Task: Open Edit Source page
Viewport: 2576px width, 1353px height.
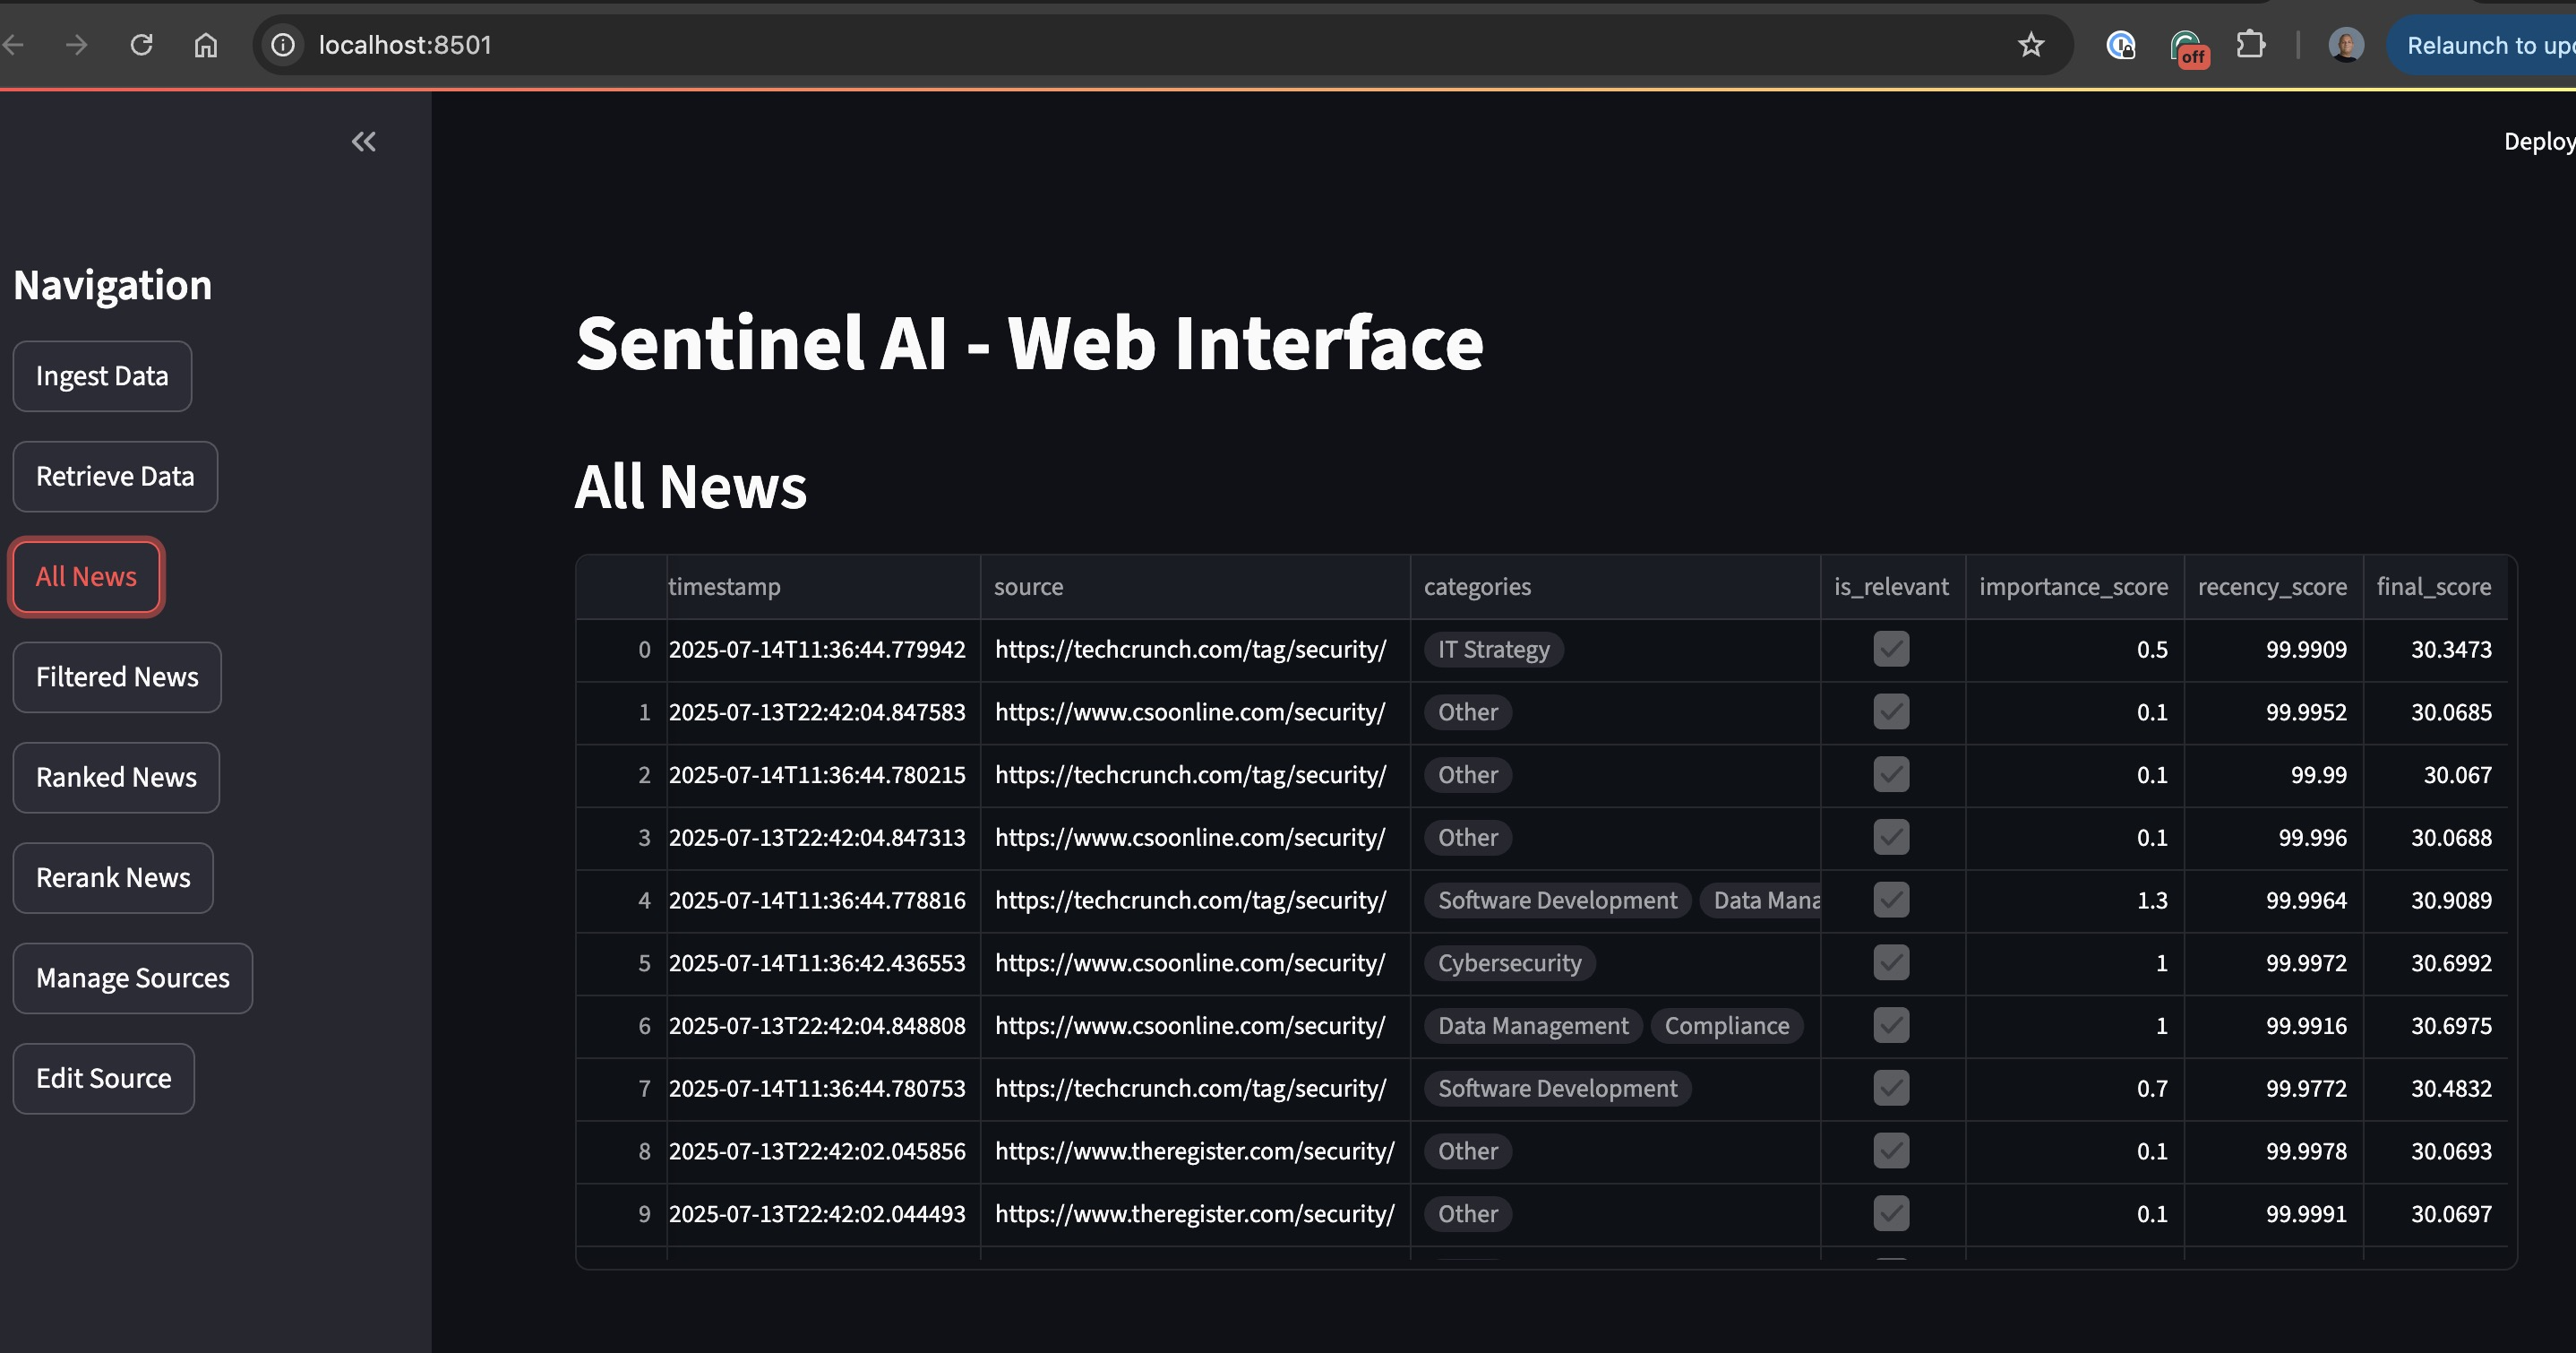Action: click(x=103, y=1079)
